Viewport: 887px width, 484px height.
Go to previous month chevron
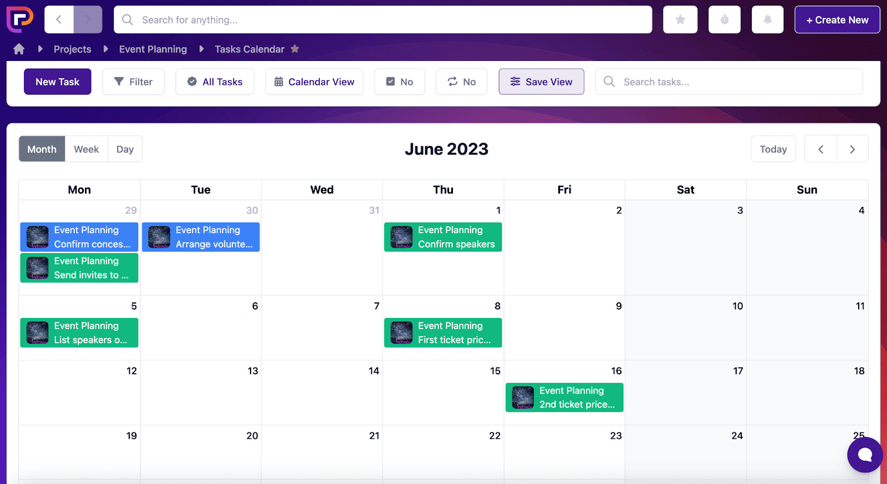pos(820,149)
